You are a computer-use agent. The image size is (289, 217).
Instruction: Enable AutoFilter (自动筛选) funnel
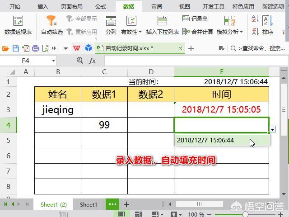(x=52, y=25)
